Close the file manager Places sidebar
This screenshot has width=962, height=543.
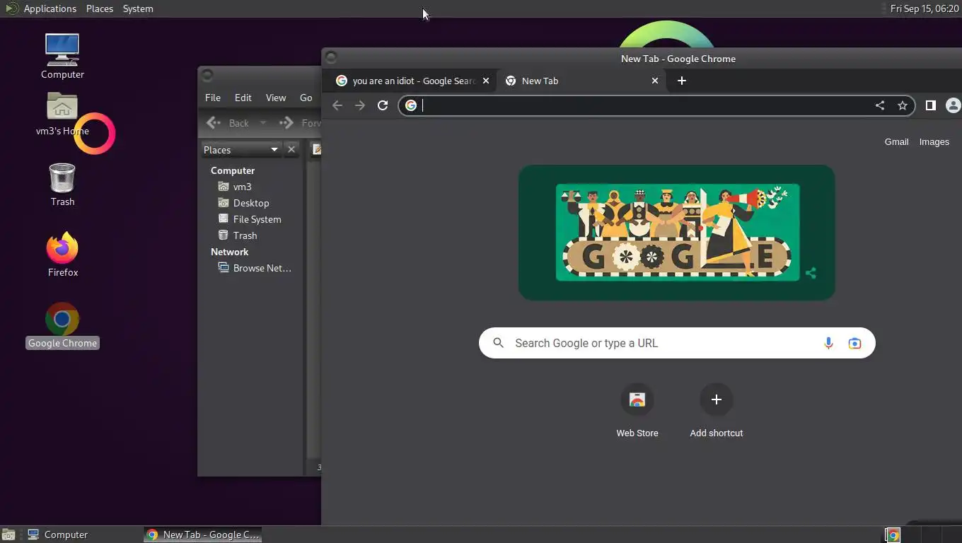(291, 150)
